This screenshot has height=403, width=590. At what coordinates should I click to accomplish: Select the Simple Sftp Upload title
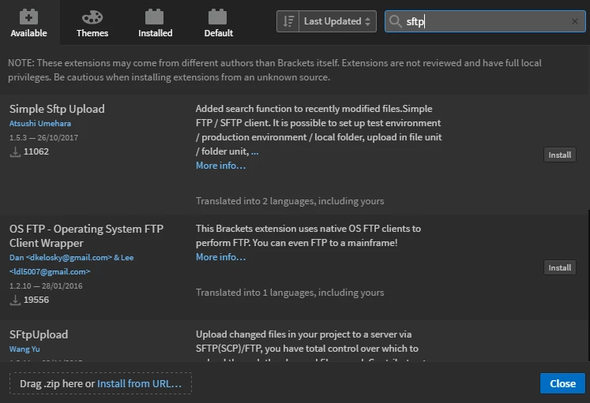[57, 109]
